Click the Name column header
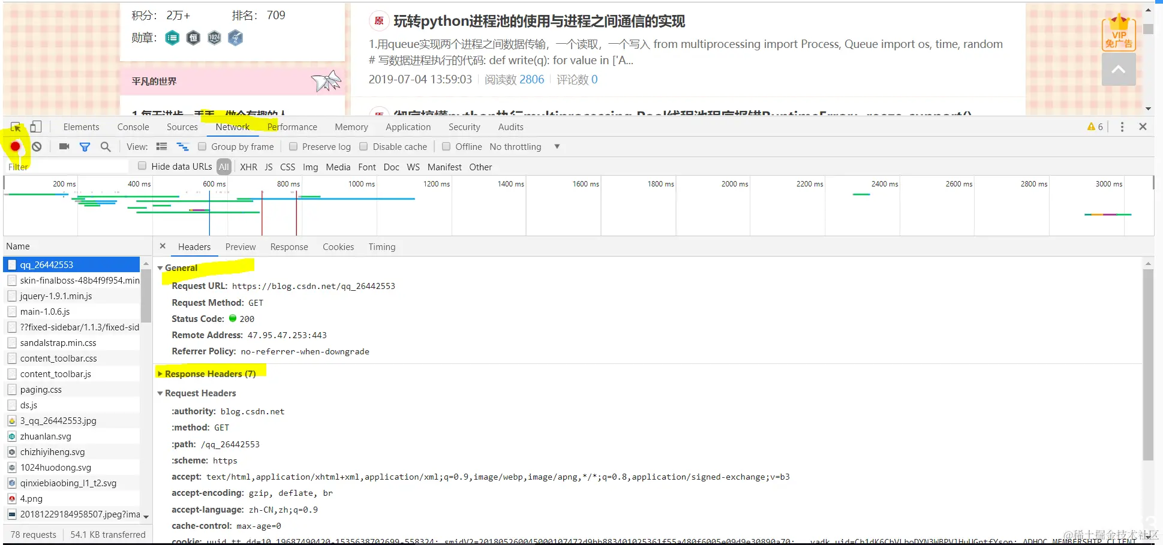This screenshot has height=545, width=1163. pos(78,246)
